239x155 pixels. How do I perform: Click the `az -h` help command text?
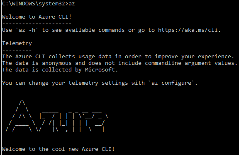[x=27, y=30]
